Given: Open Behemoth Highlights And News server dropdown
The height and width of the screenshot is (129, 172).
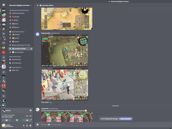Looking at the screenshot, I should coord(21,5).
